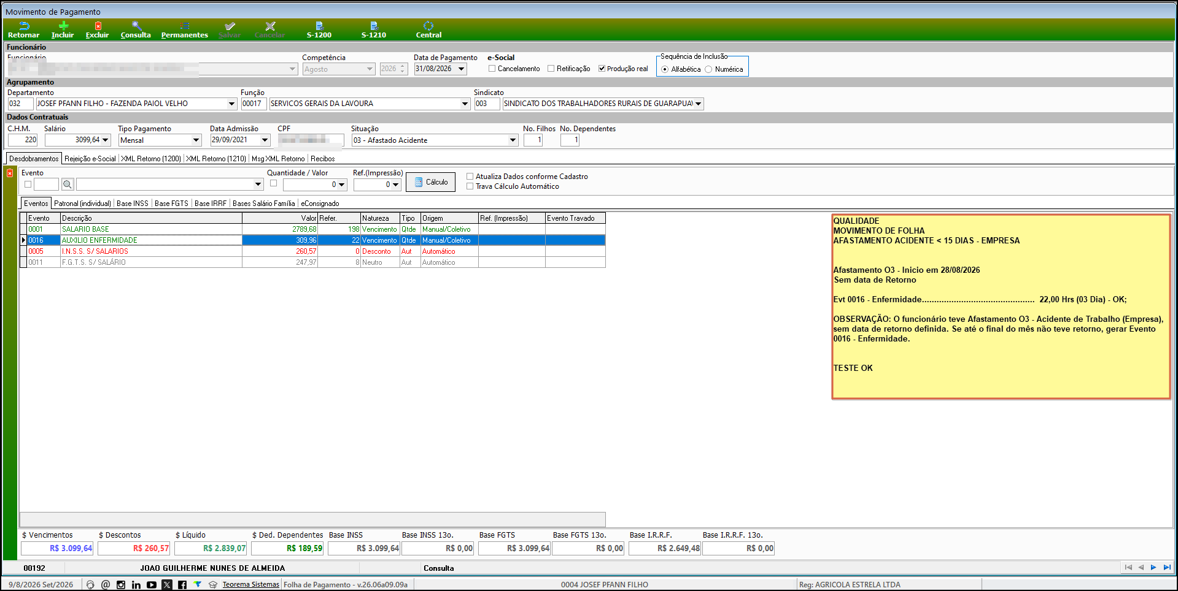Switch to the Rejeição e-Social tab
Viewport: 1178px width, 591px height.
[x=90, y=159]
